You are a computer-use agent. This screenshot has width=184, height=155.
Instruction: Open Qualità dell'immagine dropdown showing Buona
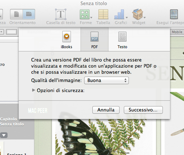pos(107,81)
